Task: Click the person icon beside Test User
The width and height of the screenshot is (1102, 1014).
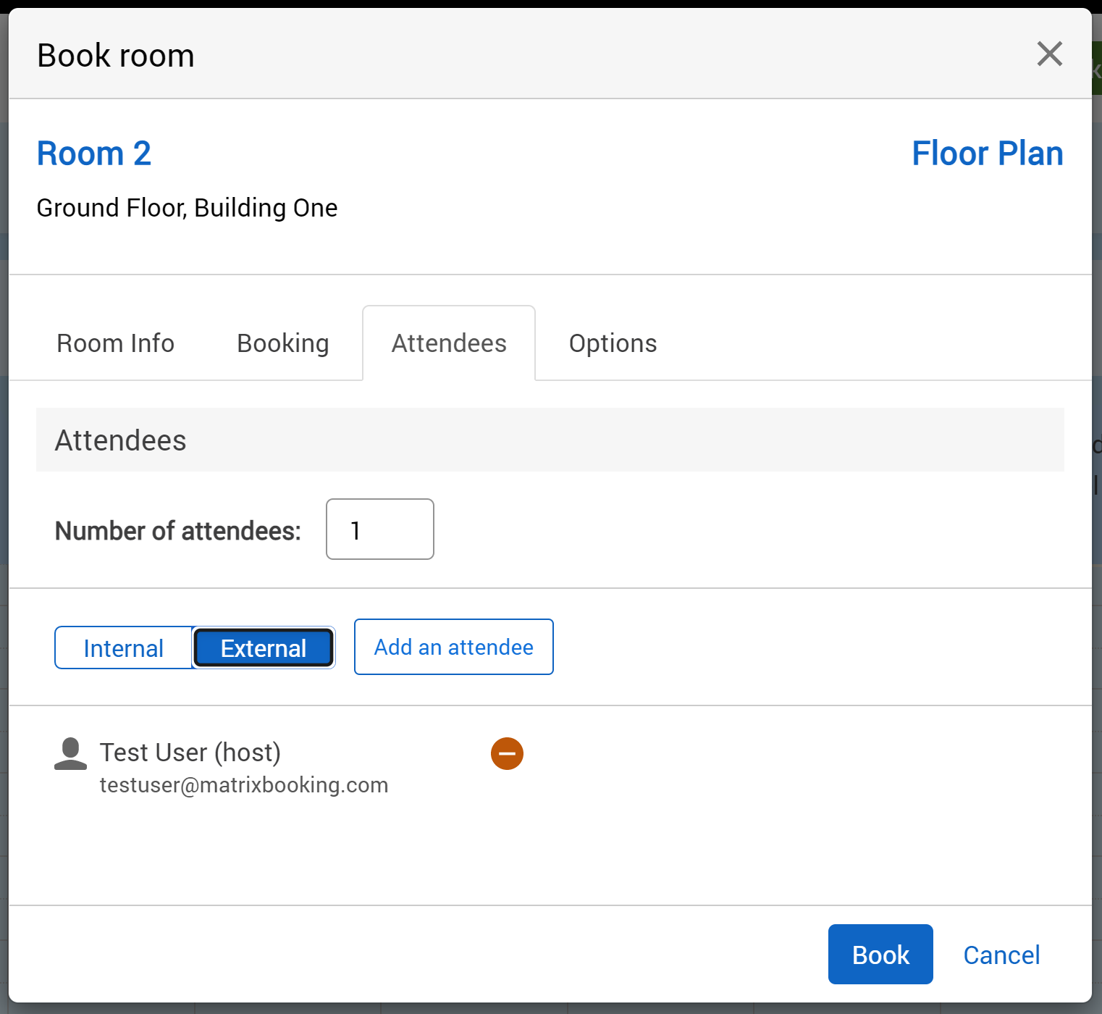Action: pos(70,754)
